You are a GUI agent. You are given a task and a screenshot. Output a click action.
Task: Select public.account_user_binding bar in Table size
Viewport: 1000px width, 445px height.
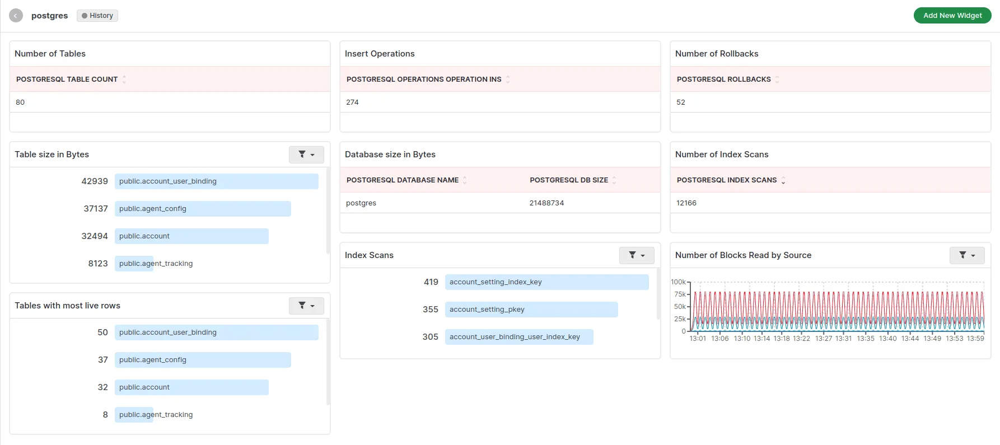216,181
